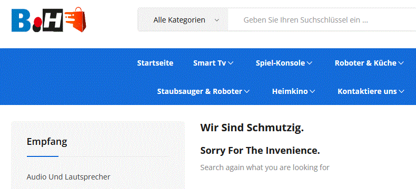The image size is (416, 189).
Task: Select the Staubsauger & Roboter menu
Action: pyautogui.click(x=200, y=91)
